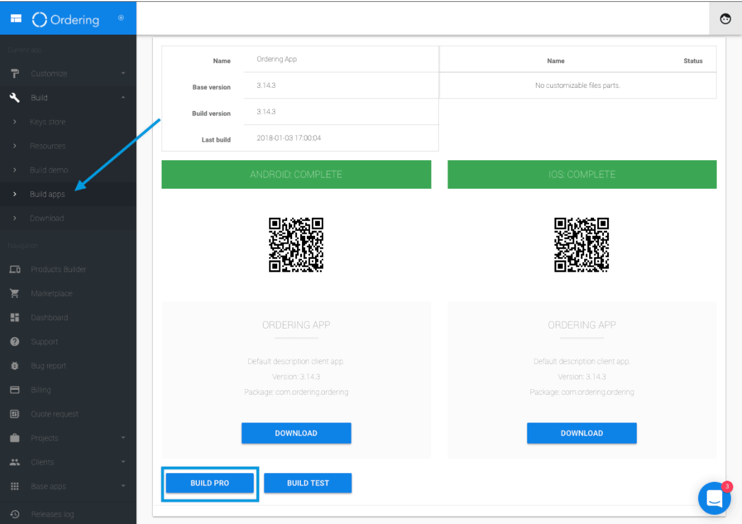Click the 'Ordering App' name value
The width and height of the screenshot is (742, 524).
coord(277,59)
